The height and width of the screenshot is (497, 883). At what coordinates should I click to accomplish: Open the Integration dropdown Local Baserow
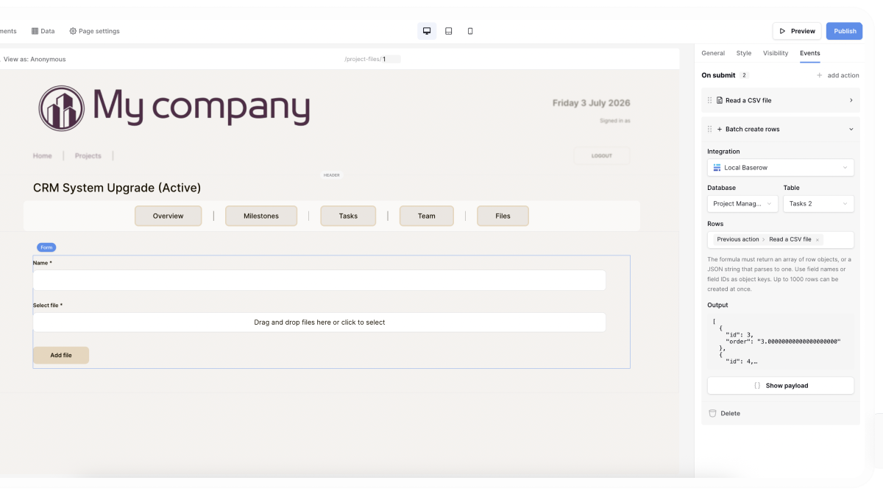point(781,168)
